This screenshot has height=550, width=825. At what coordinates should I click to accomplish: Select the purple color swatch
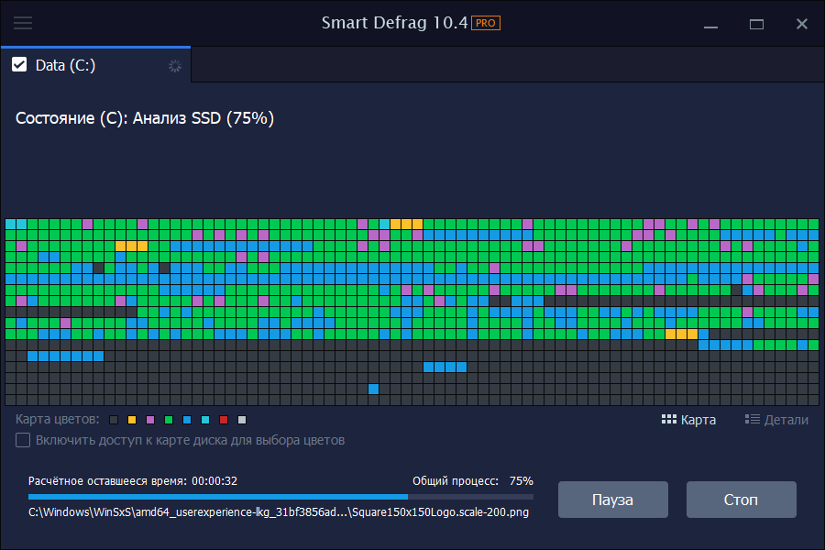150,420
